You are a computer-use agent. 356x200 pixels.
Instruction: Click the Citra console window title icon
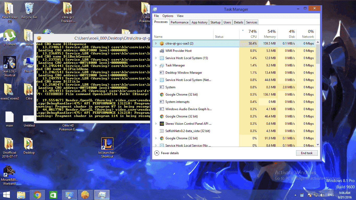coord(39,38)
